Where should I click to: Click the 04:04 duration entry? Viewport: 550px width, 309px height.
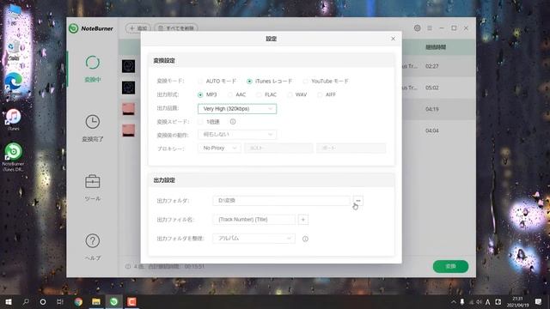click(x=431, y=130)
